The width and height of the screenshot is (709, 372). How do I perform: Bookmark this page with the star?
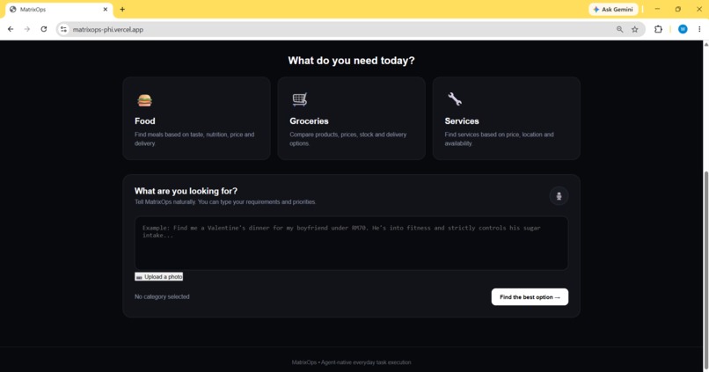[635, 29]
